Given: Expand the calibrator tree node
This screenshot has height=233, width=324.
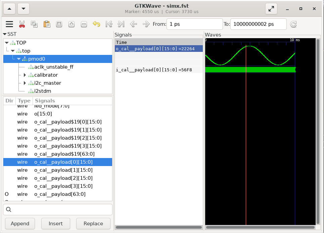Looking at the screenshot, I should (x=25, y=75).
